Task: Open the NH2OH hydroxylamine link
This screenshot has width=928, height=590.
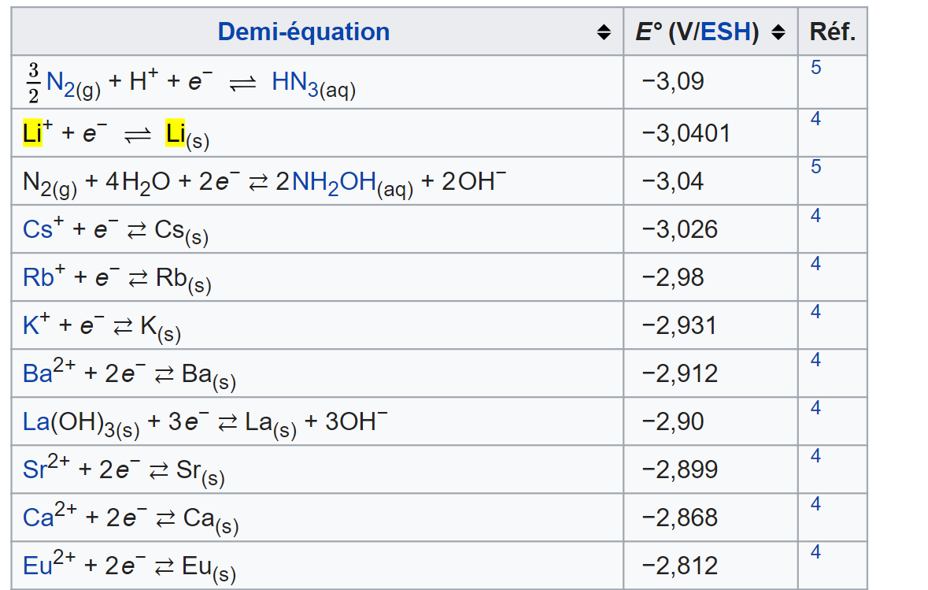Action: point(334,183)
